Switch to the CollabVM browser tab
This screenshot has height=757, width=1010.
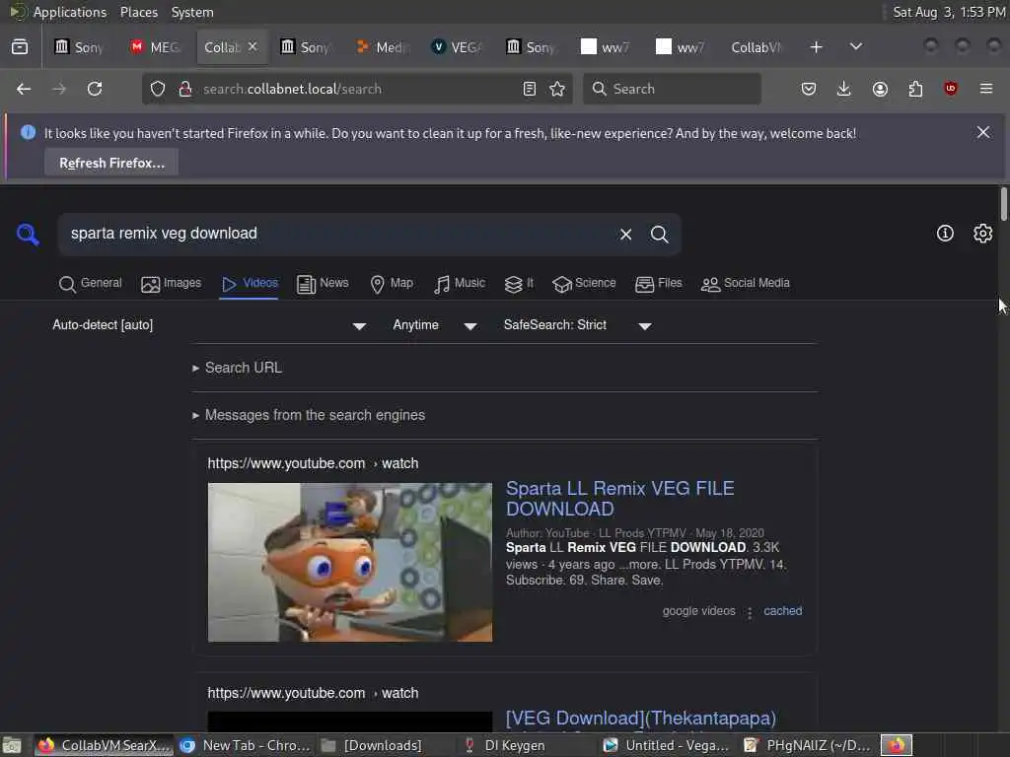[756, 47]
